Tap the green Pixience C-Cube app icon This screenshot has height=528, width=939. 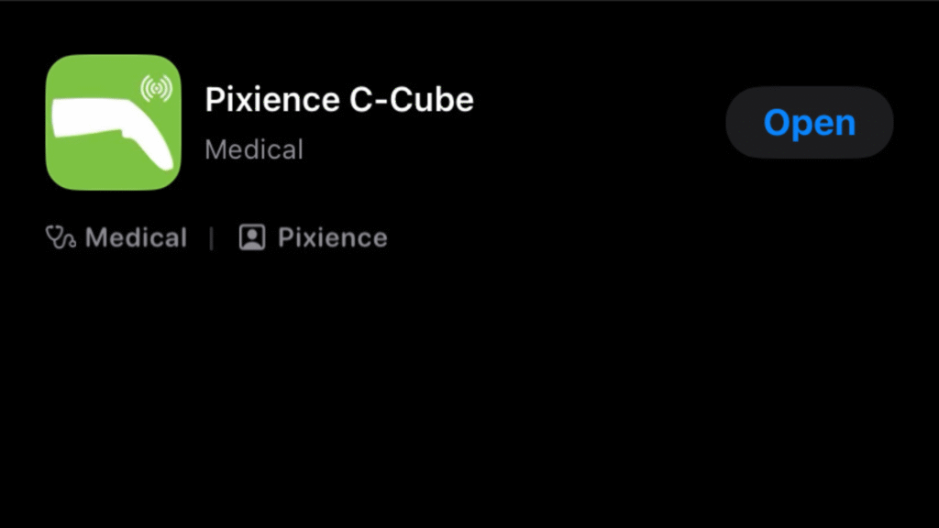click(x=113, y=122)
